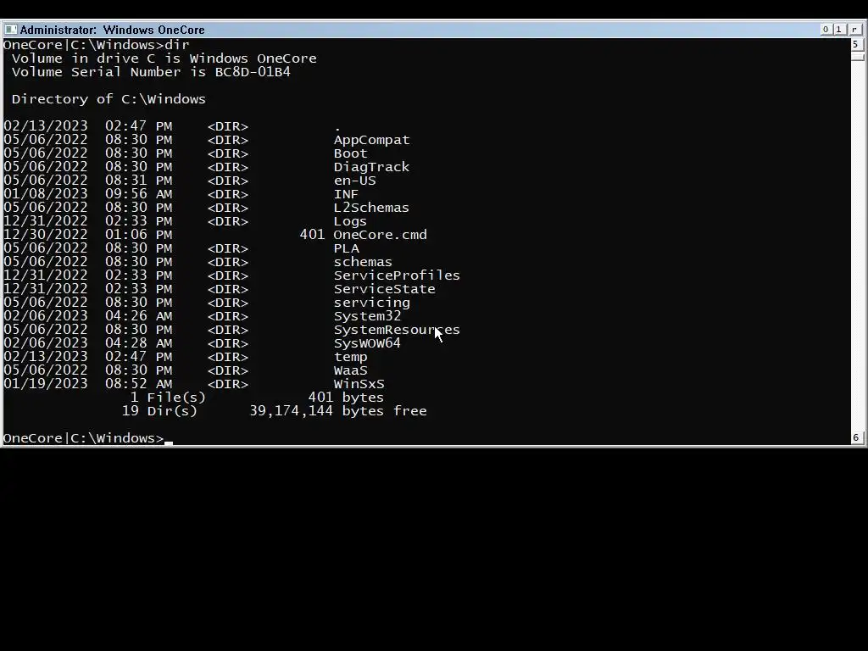The image size is (868, 651).
Task: Click the serial number "BC8D-01B4"
Action: [x=253, y=72]
